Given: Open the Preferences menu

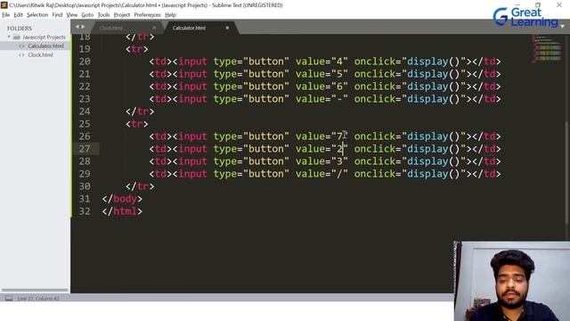Looking at the screenshot, I should pos(147,15).
